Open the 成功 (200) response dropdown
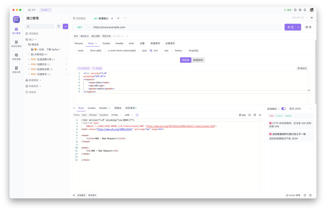326x211 pixels. point(300,109)
